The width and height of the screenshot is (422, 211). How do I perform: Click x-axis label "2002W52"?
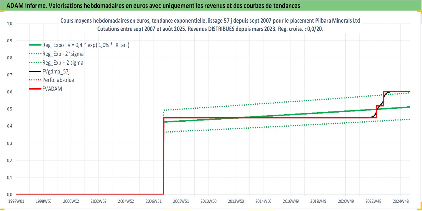[x=98, y=201]
